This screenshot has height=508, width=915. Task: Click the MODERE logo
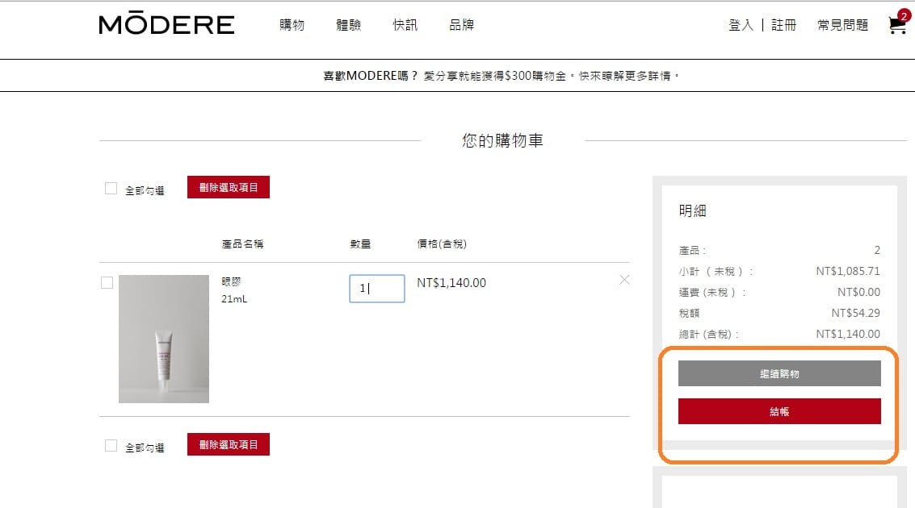coord(166,24)
